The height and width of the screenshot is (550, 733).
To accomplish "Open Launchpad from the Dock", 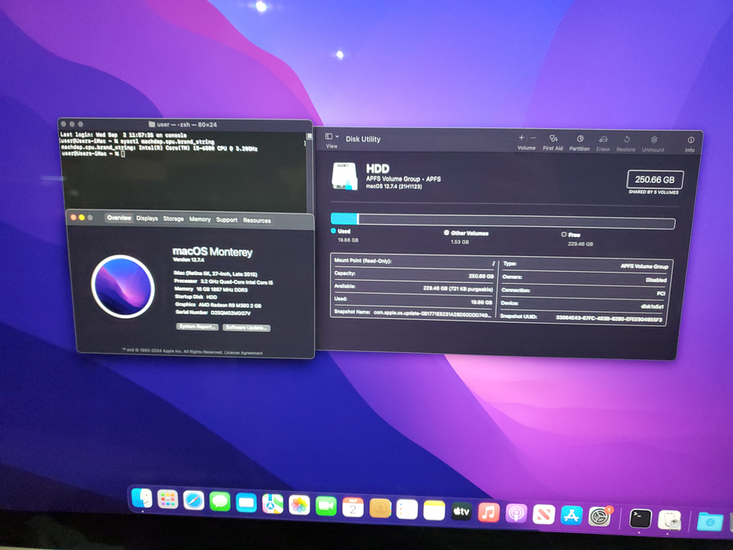I will (x=167, y=500).
